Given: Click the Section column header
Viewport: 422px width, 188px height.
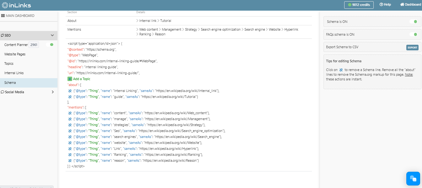Looking at the screenshot, I should click(x=72, y=12).
